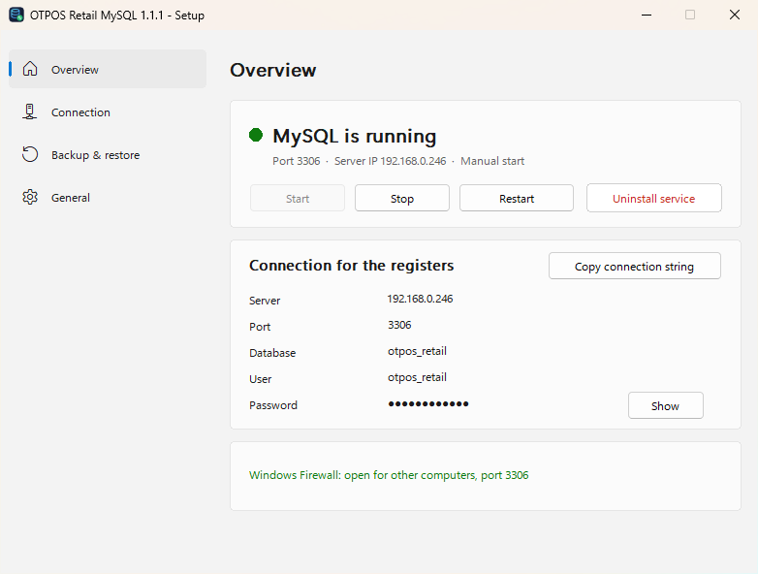The height and width of the screenshot is (574, 758).
Task: Click the Windows Firewall status message
Action: [389, 475]
